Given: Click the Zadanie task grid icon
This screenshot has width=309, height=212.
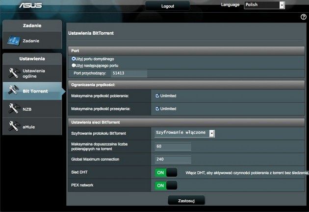Looking at the screenshot, I should coord(14,41).
